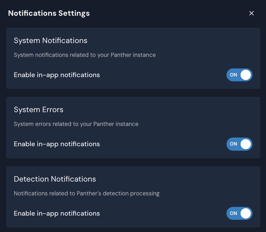Toggle off System Notifications in-app notifications
Viewport: 266px width, 232px height.
tap(239, 75)
